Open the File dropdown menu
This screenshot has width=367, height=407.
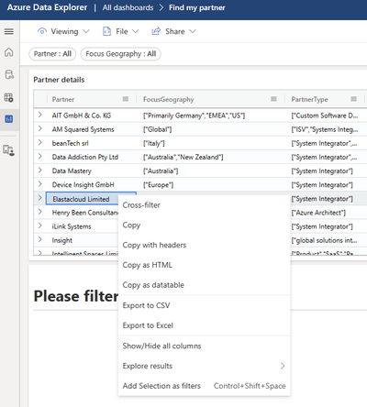tap(121, 31)
